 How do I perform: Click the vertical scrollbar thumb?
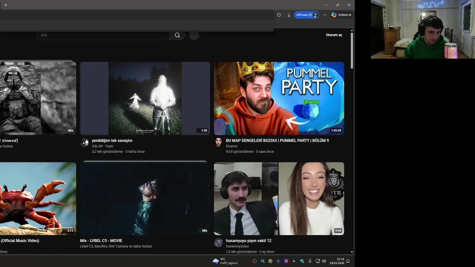pyautogui.click(x=352, y=50)
